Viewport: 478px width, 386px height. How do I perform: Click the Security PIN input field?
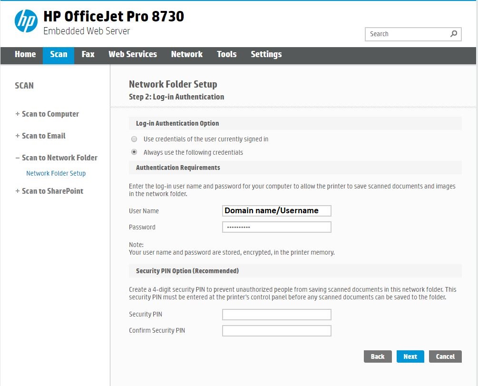(277, 315)
